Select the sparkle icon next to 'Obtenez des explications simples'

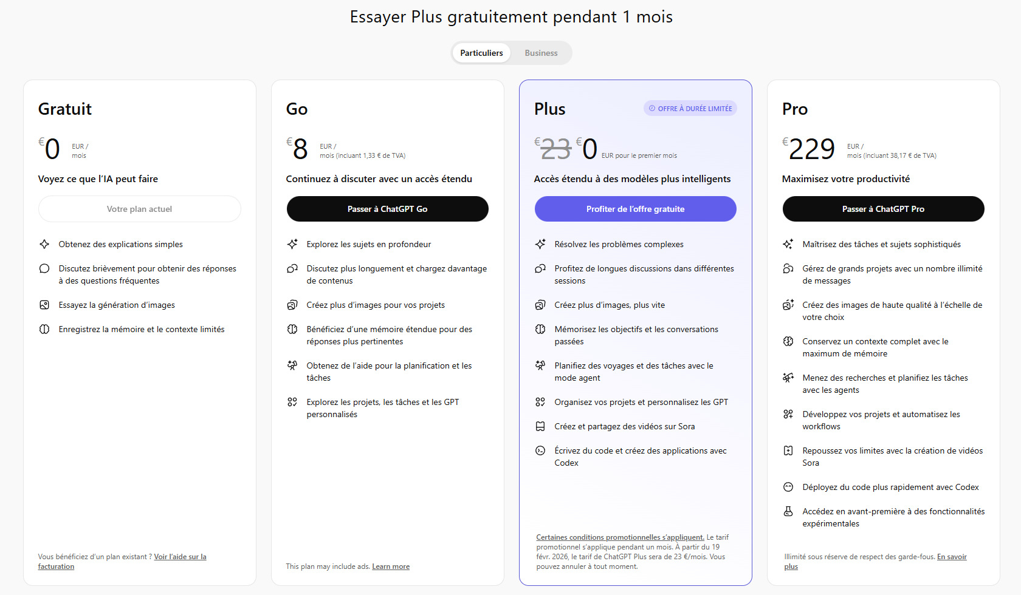(x=44, y=244)
